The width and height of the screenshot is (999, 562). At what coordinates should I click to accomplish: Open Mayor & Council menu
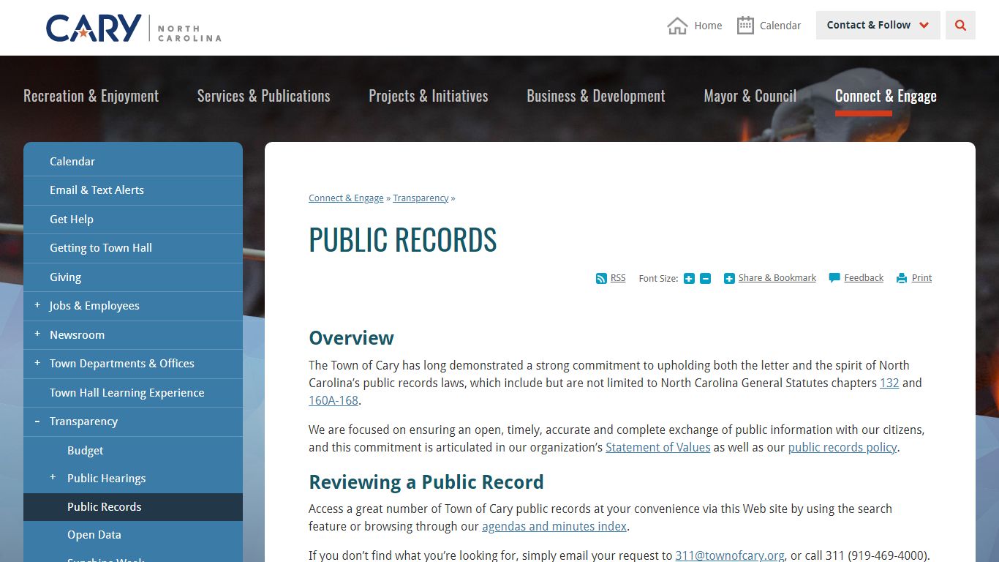click(x=750, y=96)
